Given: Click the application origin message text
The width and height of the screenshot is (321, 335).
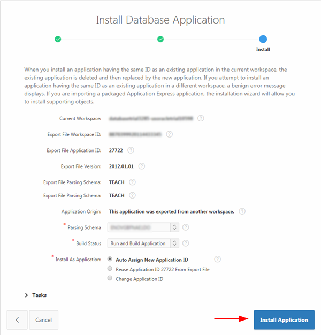Looking at the screenshot, I should coord(172,211).
